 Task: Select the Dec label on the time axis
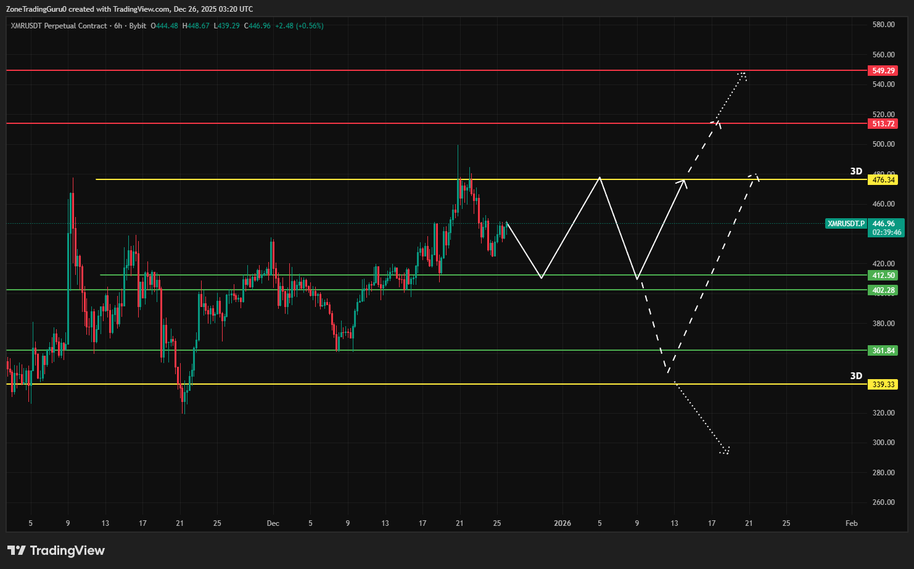(x=273, y=523)
